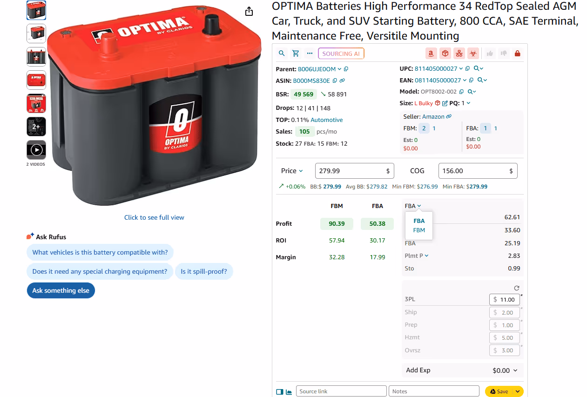Open the three-dots more options menu
This screenshot has width=587, height=397.
(310, 54)
